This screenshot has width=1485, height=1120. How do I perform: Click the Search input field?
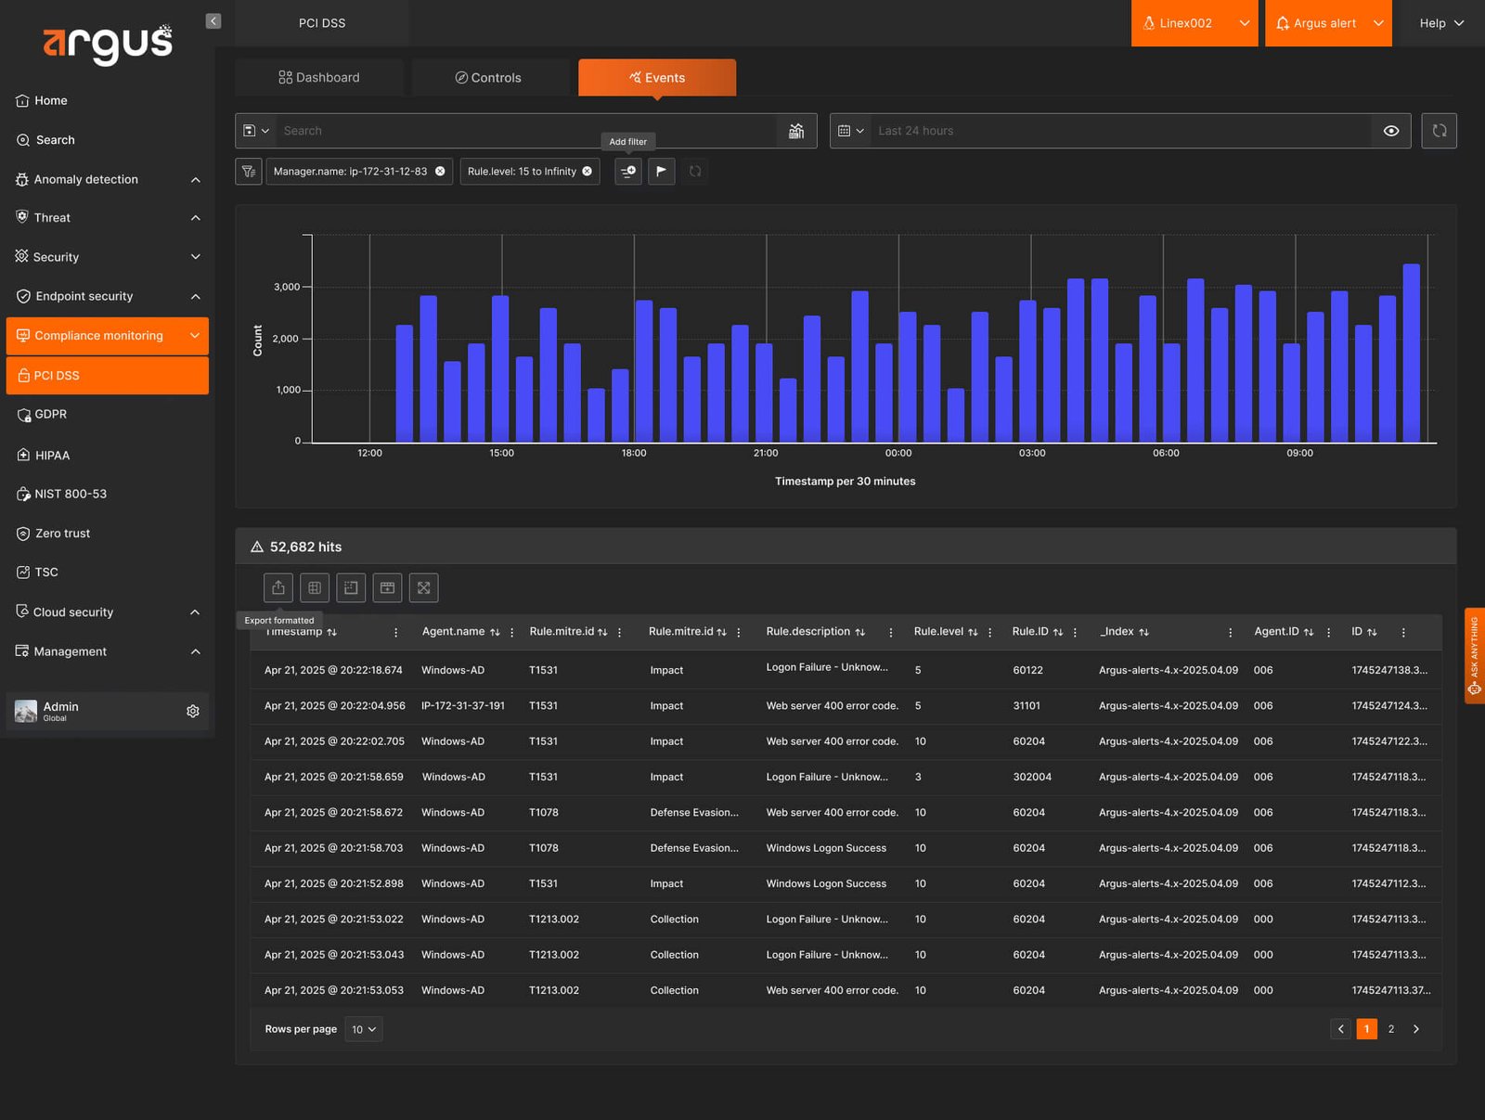[527, 131]
